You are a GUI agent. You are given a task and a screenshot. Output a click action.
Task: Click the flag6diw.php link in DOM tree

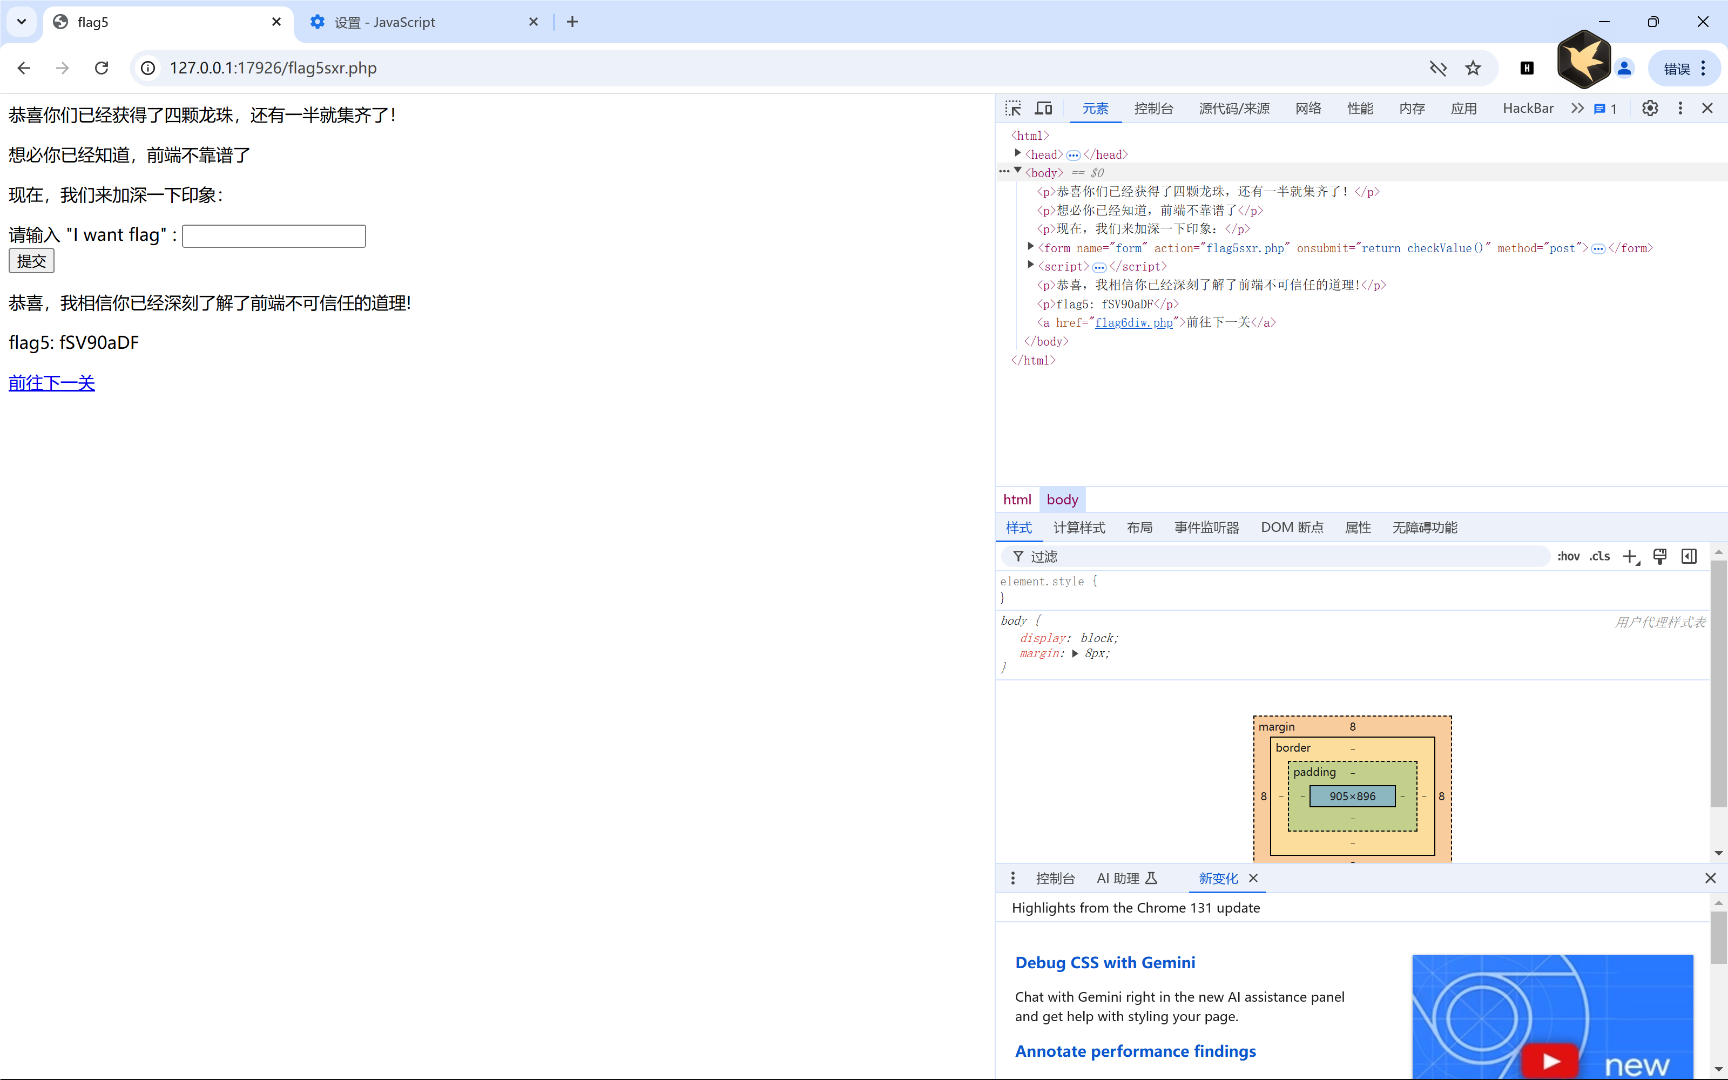pyautogui.click(x=1133, y=323)
